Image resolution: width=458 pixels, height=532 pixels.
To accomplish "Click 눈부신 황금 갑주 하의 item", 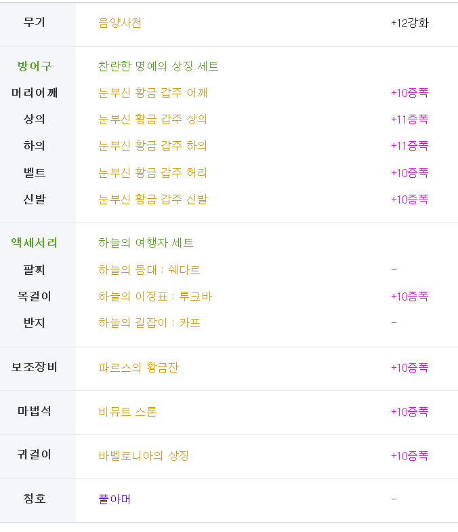I will point(152,145).
